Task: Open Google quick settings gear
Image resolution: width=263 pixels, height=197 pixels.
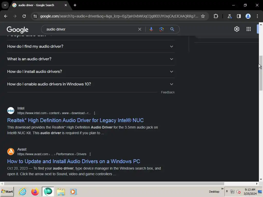Action: click(237, 29)
